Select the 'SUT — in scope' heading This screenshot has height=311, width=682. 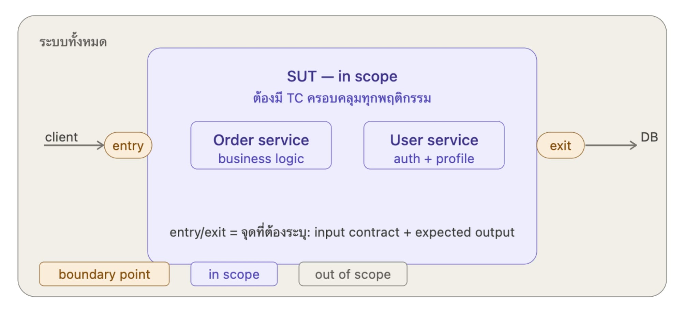tap(342, 76)
